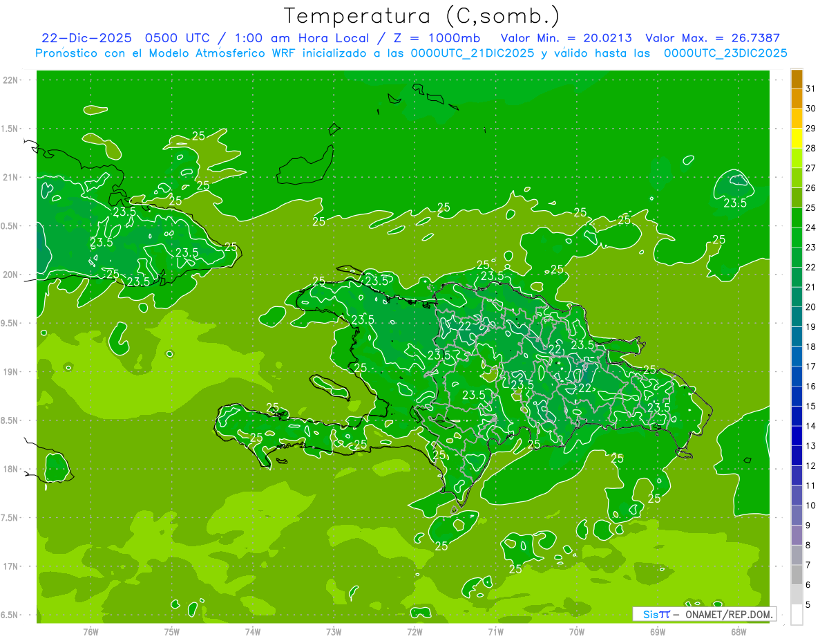The height and width of the screenshot is (641, 829).
Task: Click 'Valor Min. = 20.0213' in header
Action: (x=566, y=38)
